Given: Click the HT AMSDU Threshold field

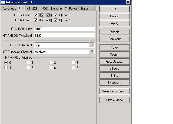Looking at the screenshot, I should [x=64, y=35].
